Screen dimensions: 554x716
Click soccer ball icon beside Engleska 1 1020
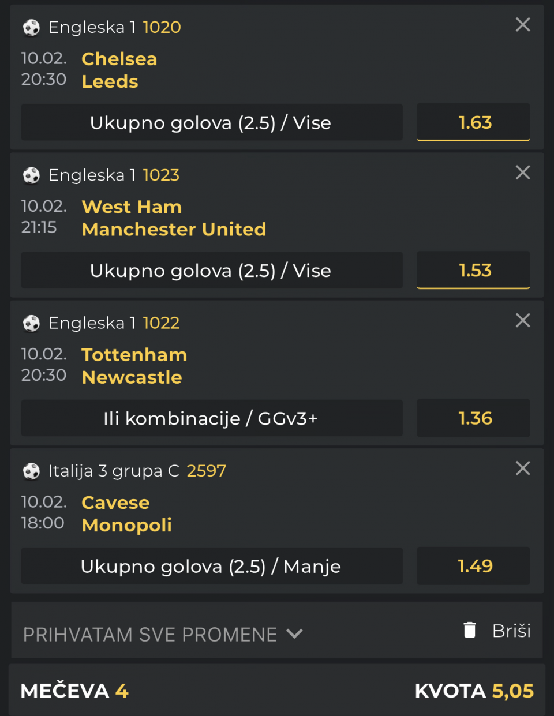(31, 28)
